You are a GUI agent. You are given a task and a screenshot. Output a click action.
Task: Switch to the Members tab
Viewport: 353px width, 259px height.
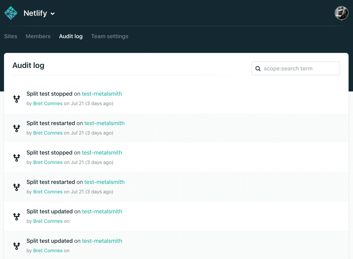click(38, 36)
